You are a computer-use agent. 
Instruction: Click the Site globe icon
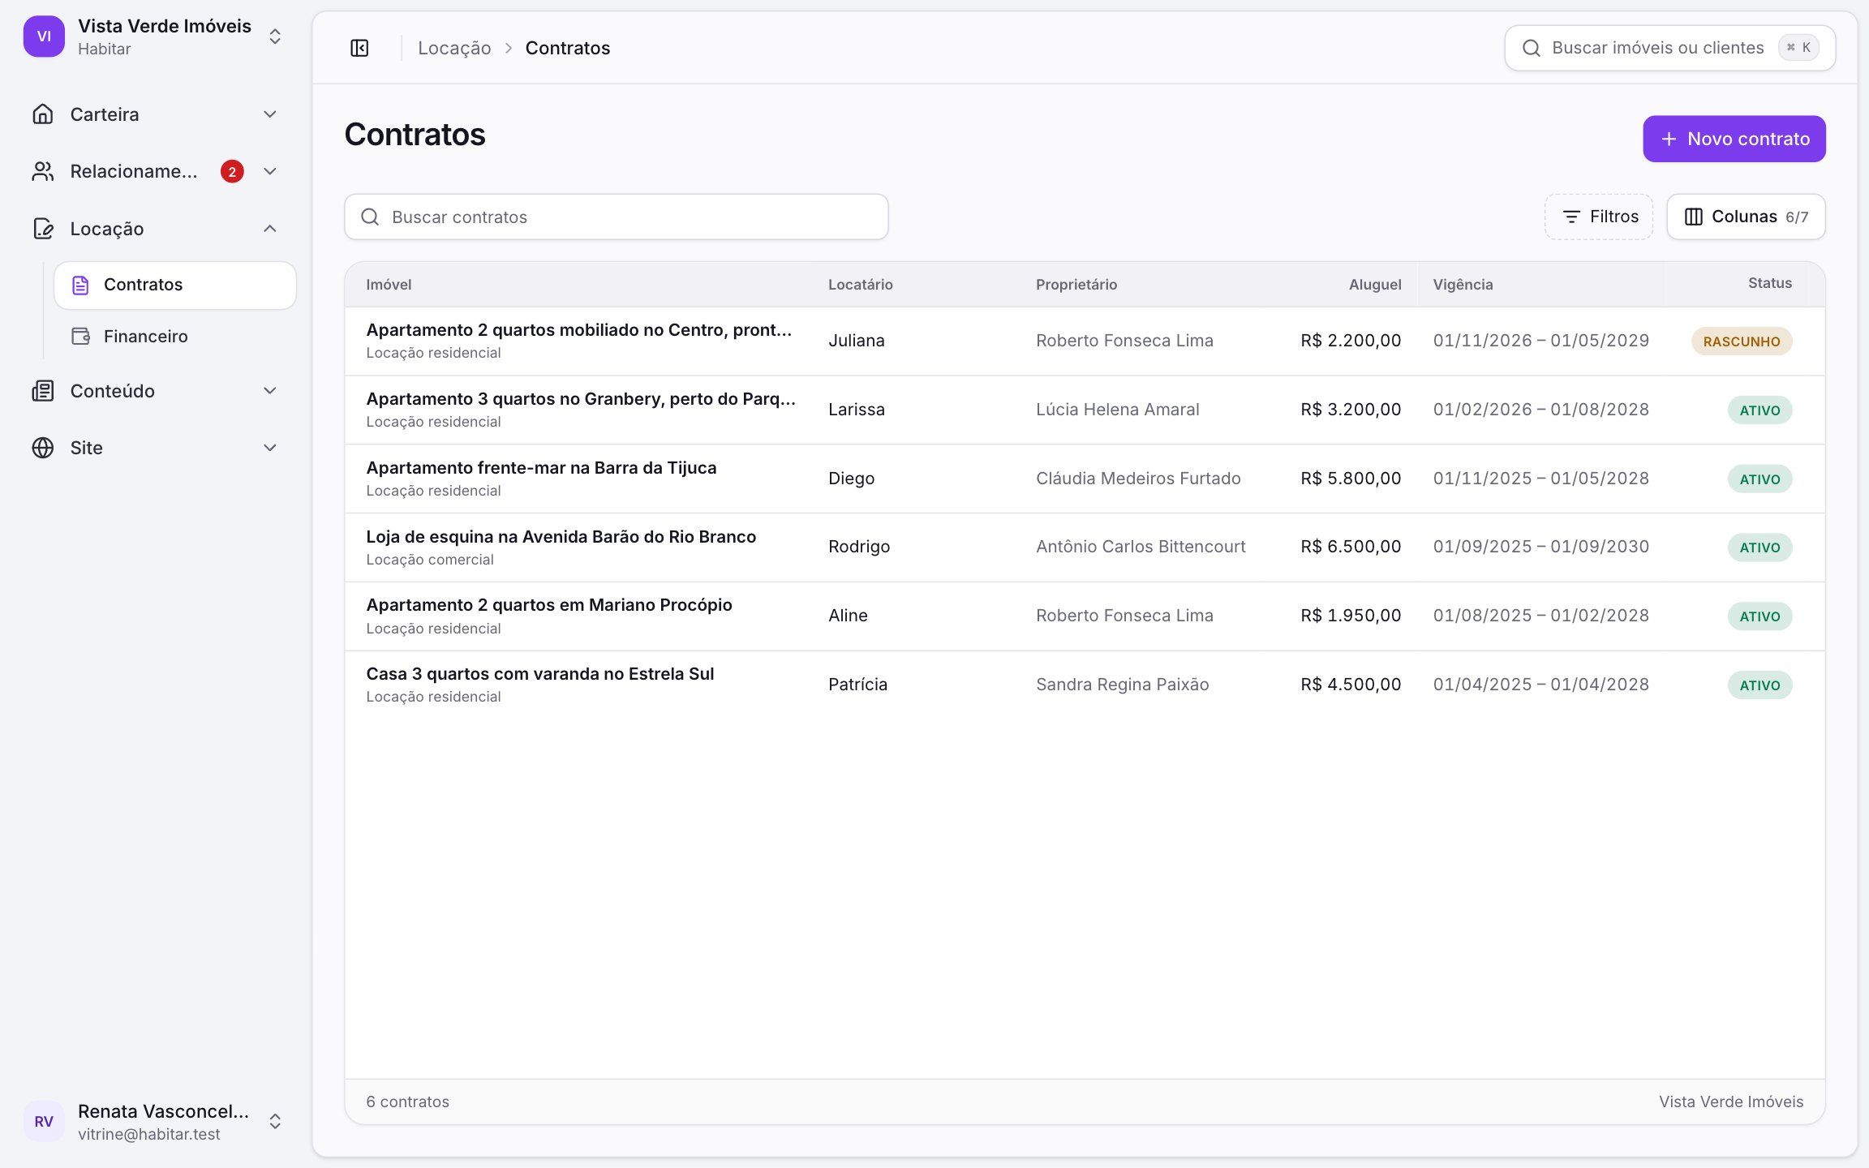(x=43, y=448)
